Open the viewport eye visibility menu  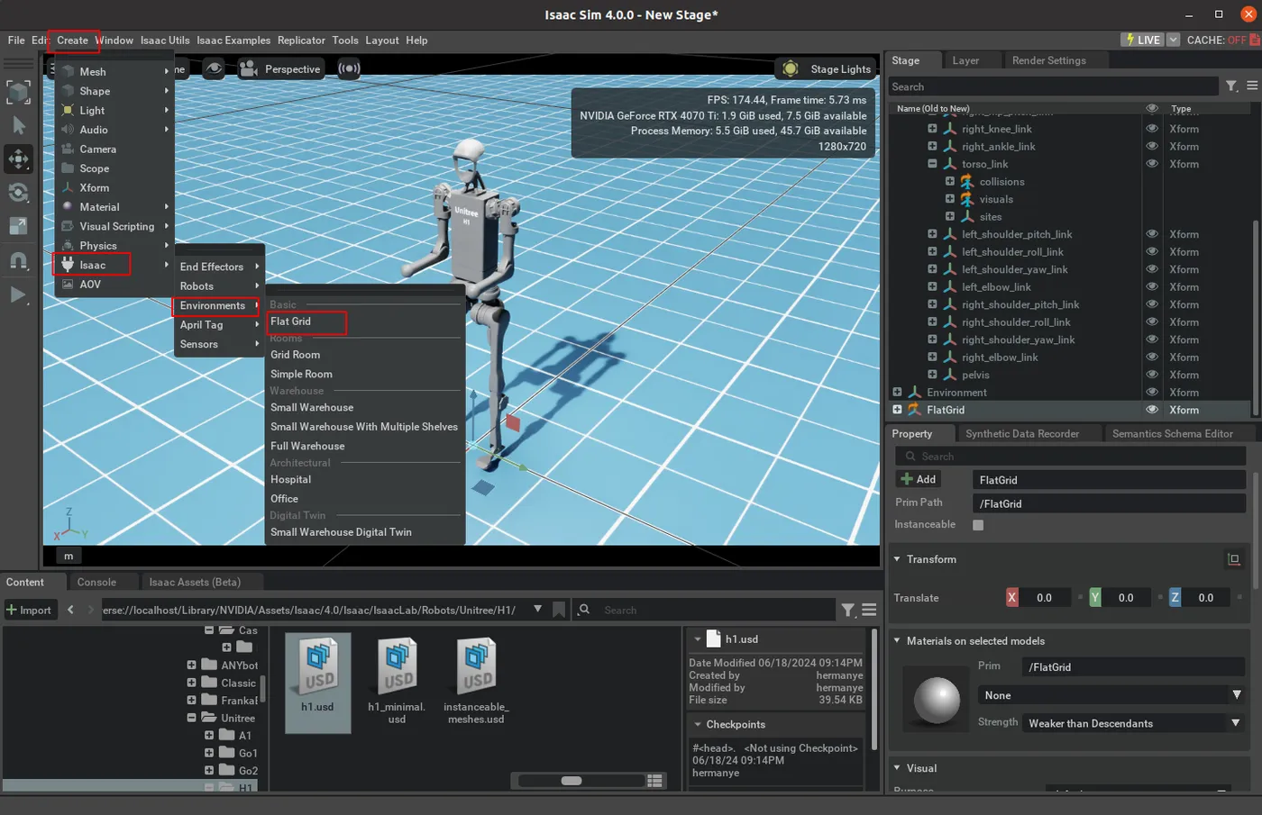pyautogui.click(x=214, y=68)
